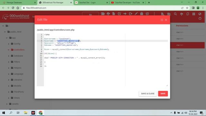Switch to Classified Developer - YouTube tab

pyautogui.click(x=127, y=3)
